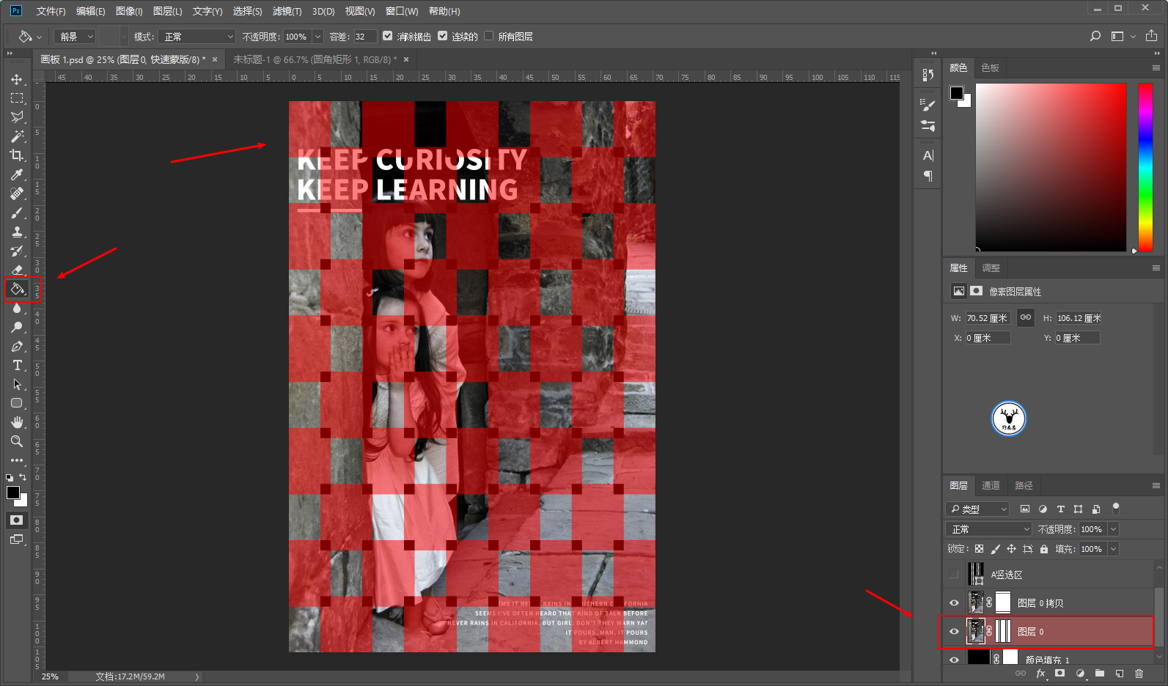Click the 容差 tolerance input field

tap(364, 37)
